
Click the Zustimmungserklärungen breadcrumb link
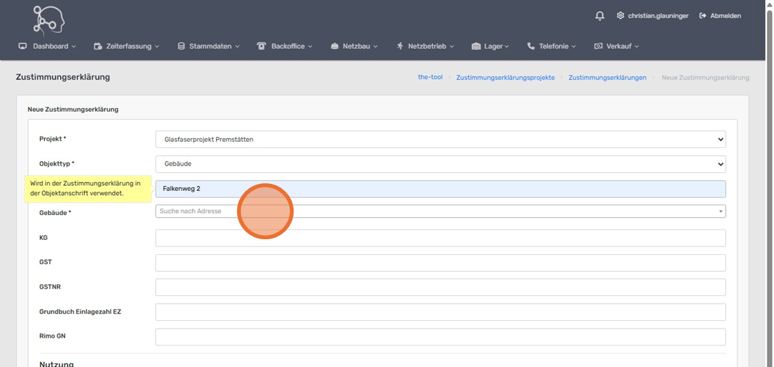click(607, 78)
